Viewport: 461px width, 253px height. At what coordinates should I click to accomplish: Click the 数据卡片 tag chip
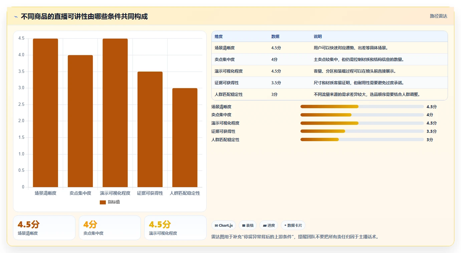point(293,225)
